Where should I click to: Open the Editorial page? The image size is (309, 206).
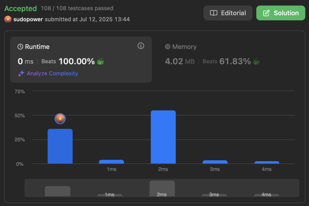228,13
